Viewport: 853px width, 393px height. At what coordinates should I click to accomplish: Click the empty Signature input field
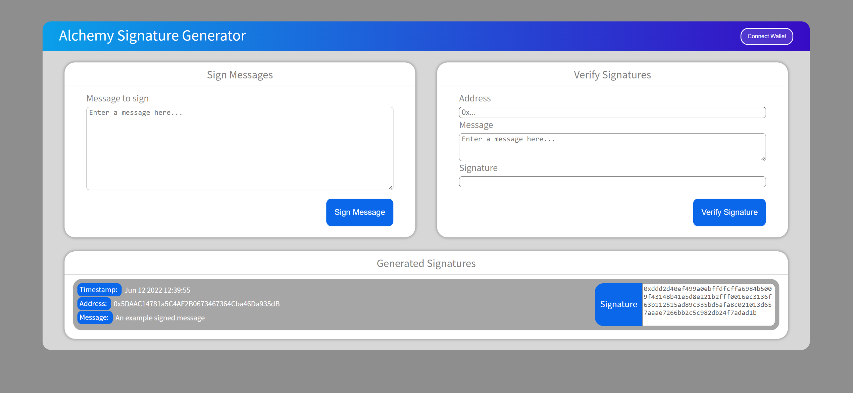612,182
